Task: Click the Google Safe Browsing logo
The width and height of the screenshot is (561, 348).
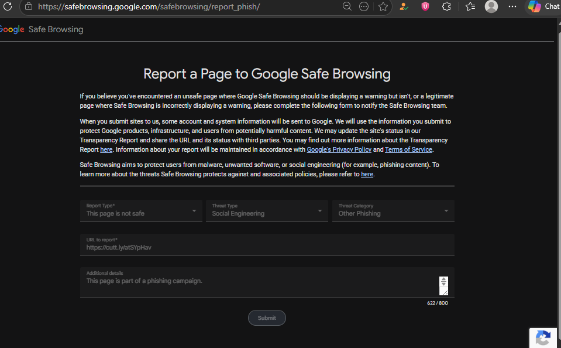Action: click(42, 29)
